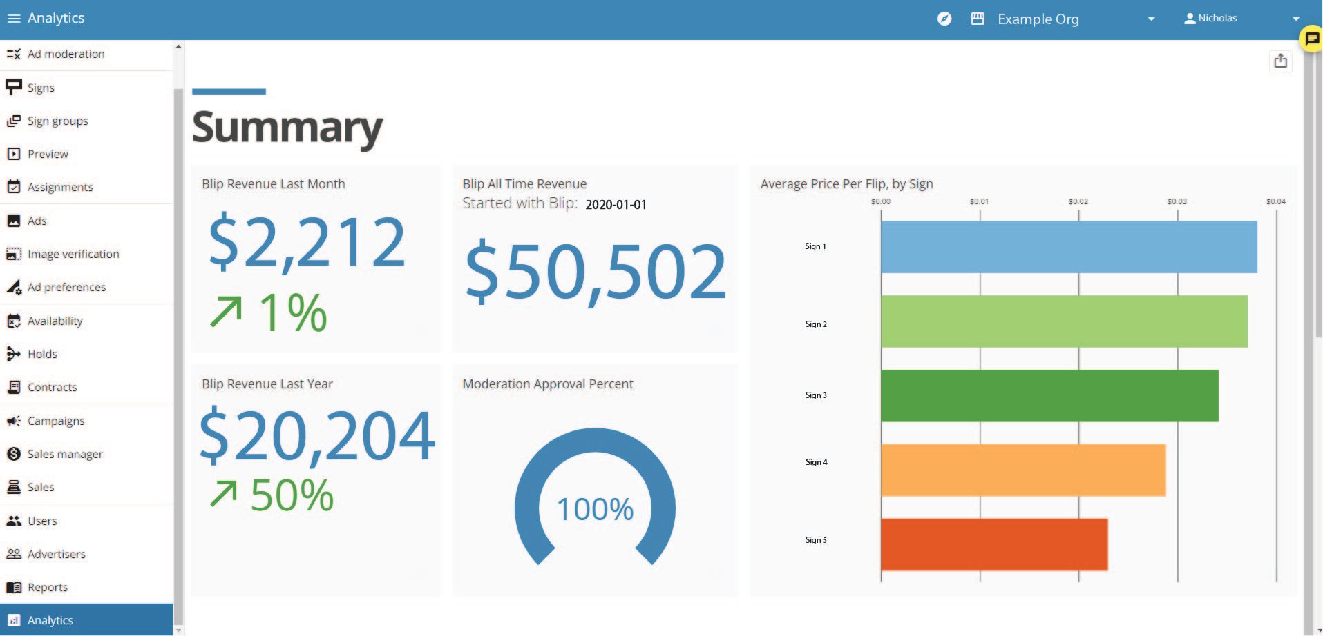Open Image verification from the sidebar

pyautogui.click(x=14, y=254)
